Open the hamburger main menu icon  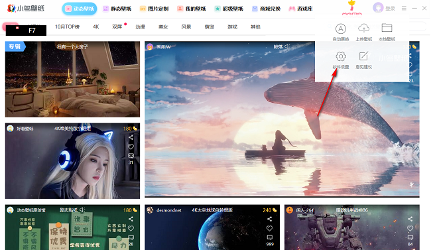(404, 8)
